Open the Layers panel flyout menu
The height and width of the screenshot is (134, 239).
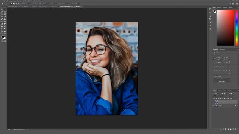point(238,90)
